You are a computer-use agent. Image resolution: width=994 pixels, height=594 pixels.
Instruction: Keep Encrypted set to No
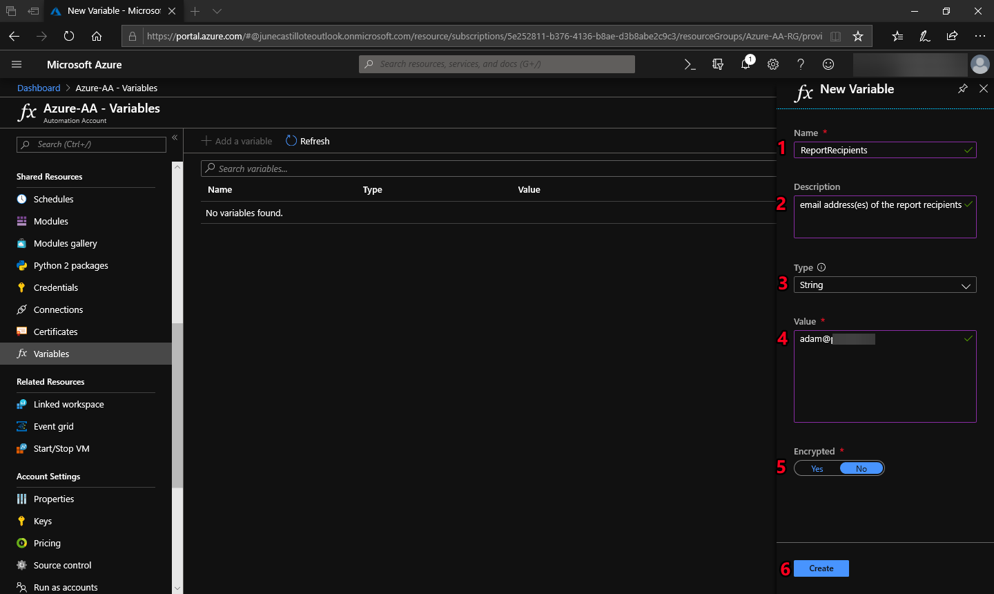point(861,468)
